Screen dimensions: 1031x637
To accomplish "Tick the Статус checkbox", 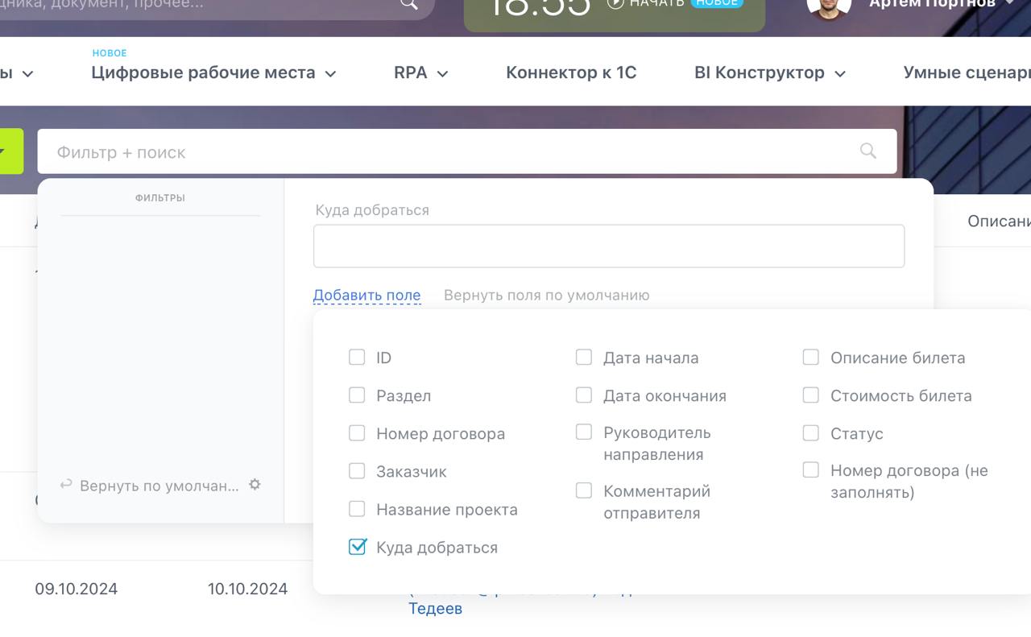I will point(811,433).
